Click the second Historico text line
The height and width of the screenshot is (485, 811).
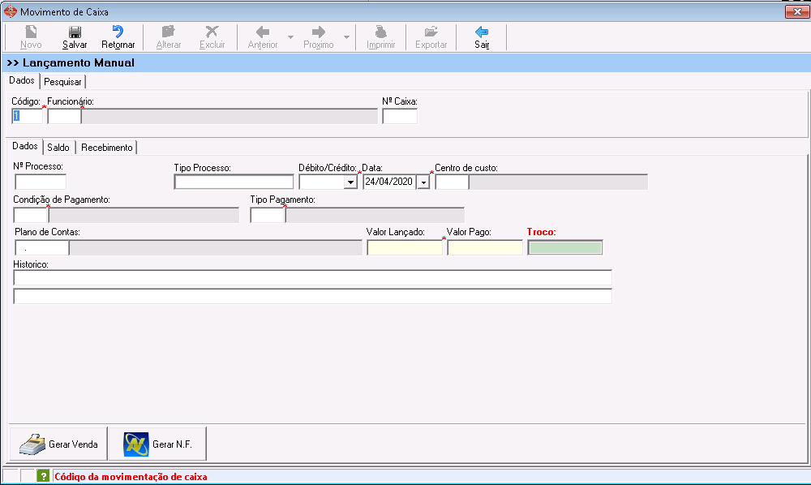(312, 296)
